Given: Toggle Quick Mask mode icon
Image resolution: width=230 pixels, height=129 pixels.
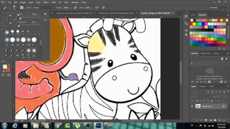Looking at the screenshot, I should [3, 75].
